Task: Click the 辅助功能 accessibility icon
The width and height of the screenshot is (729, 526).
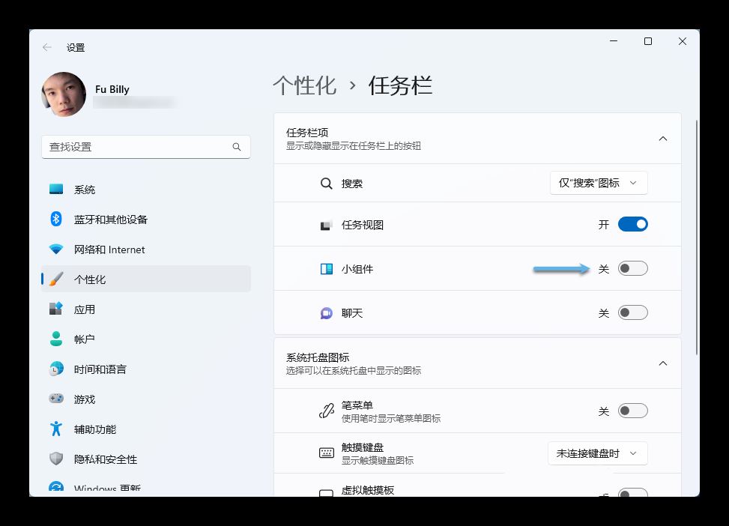Action: 56,429
